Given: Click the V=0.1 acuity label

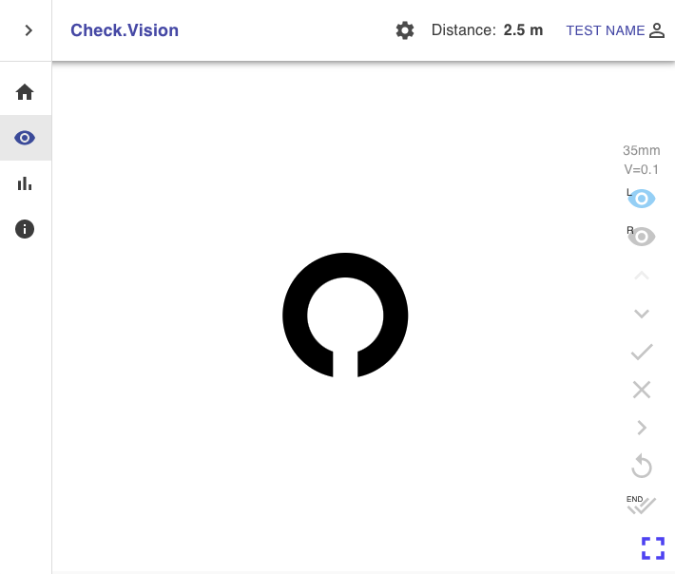Looking at the screenshot, I should click(641, 169).
